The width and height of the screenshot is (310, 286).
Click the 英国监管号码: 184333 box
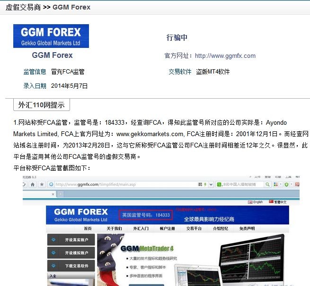[146, 215]
